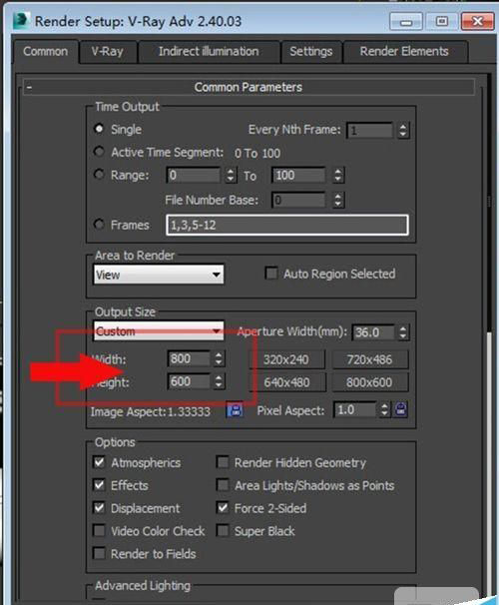Select the Active Time Segment radio button
499x605 pixels.
click(x=99, y=152)
